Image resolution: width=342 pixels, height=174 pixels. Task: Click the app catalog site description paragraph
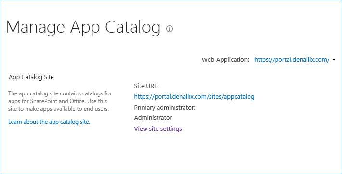click(60, 101)
